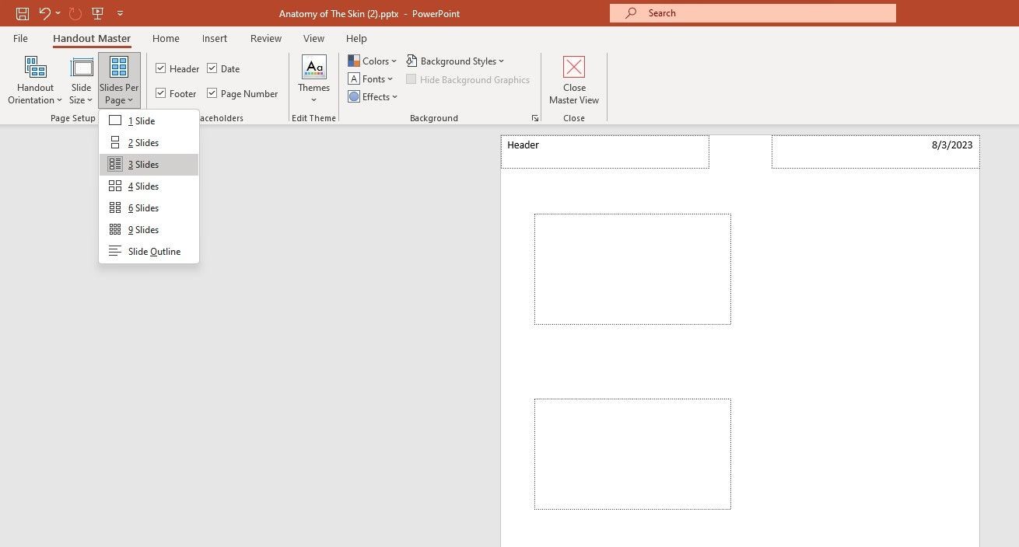Open Background Styles dropdown
Image resolution: width=1019 pixels, height=547 pixels.
[456, 61]
